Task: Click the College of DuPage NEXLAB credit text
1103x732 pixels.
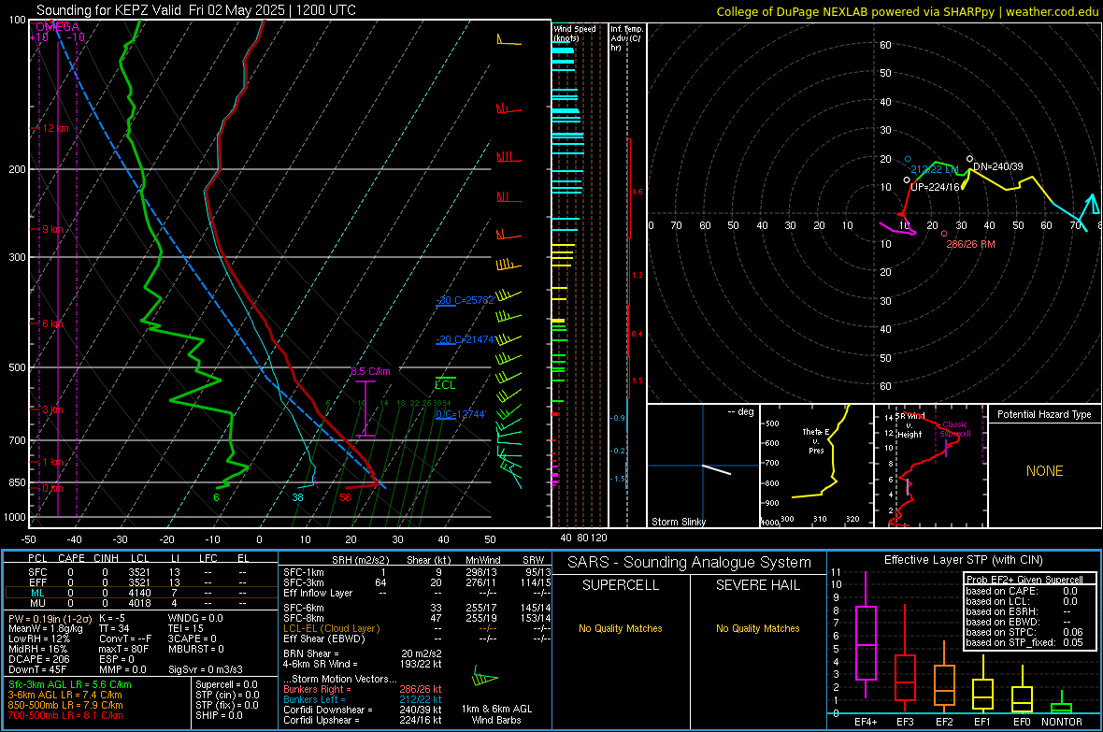Action: 907,11
